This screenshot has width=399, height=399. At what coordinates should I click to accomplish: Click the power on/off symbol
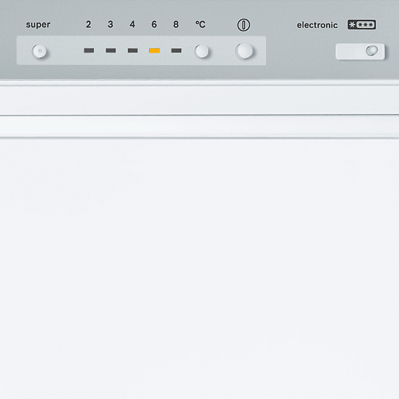pos(244,25)
